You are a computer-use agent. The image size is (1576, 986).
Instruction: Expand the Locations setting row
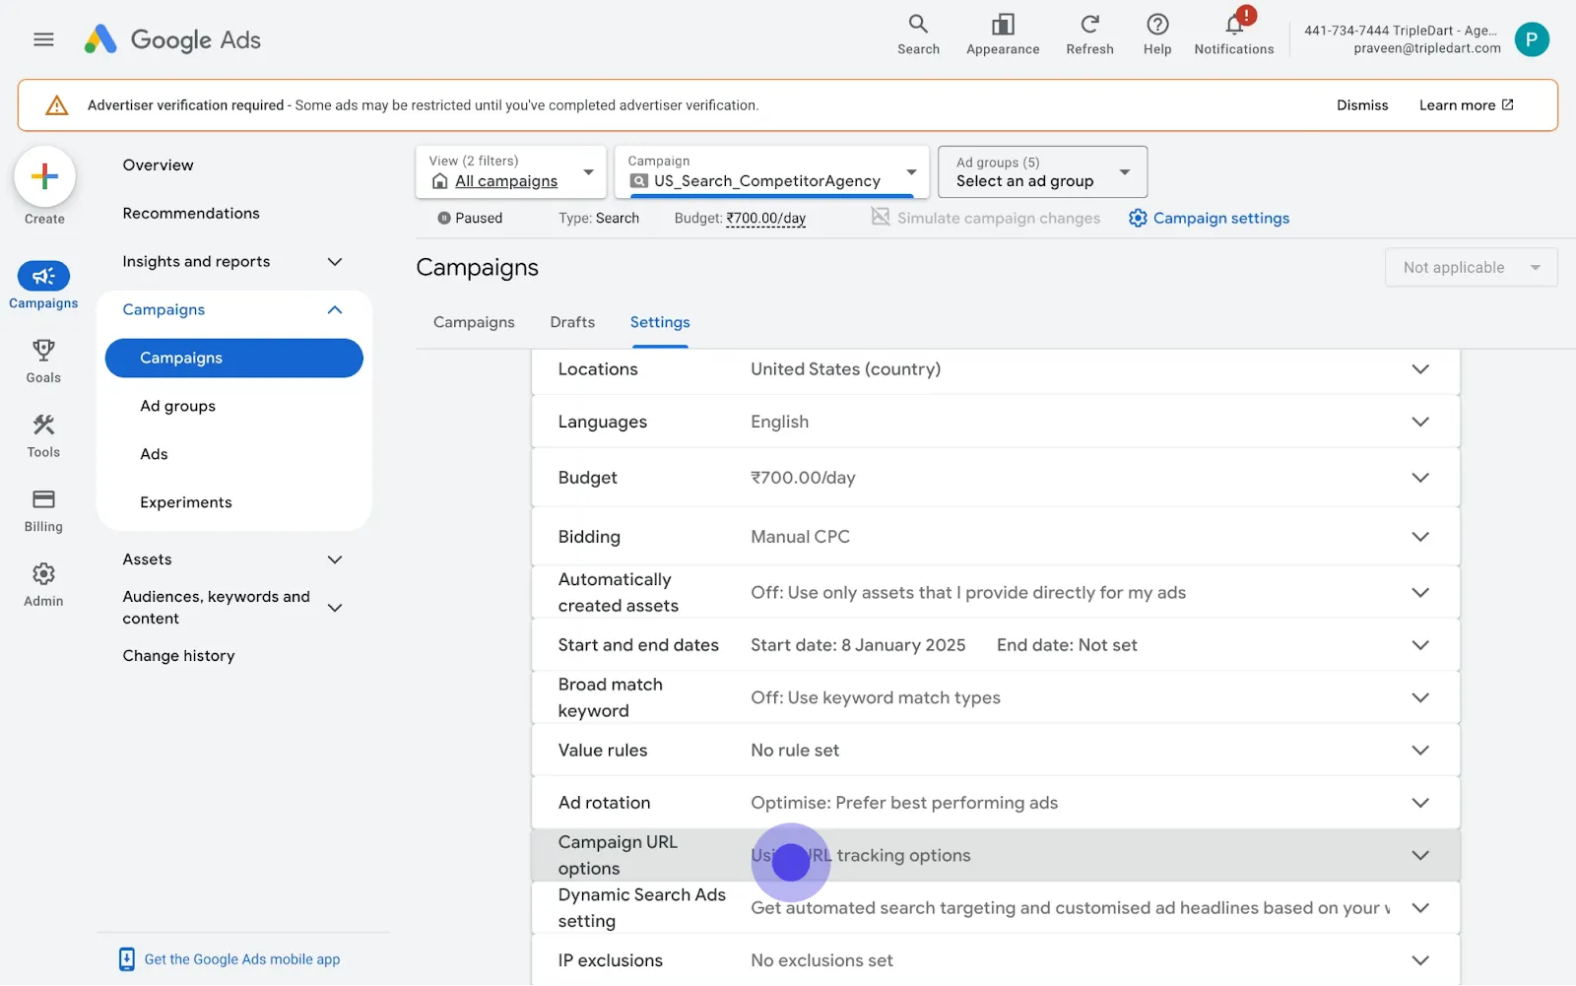[x=995, y=369]
